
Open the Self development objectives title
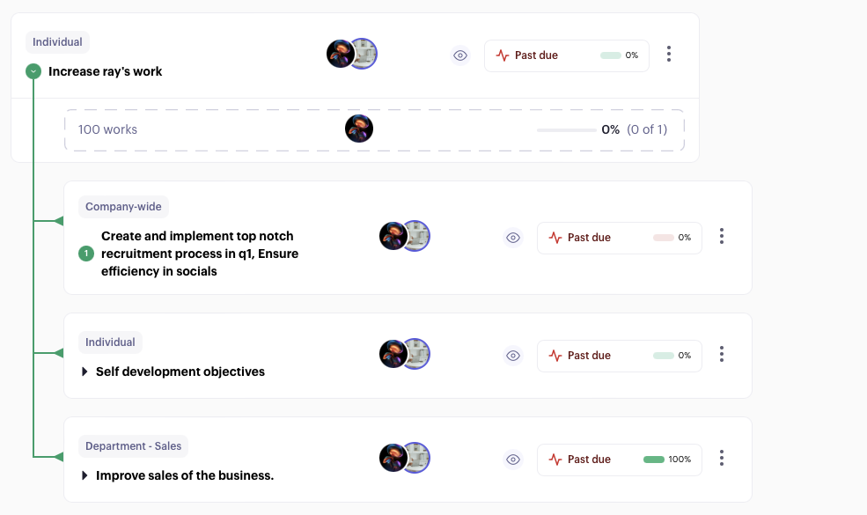(x=180, y=372)
